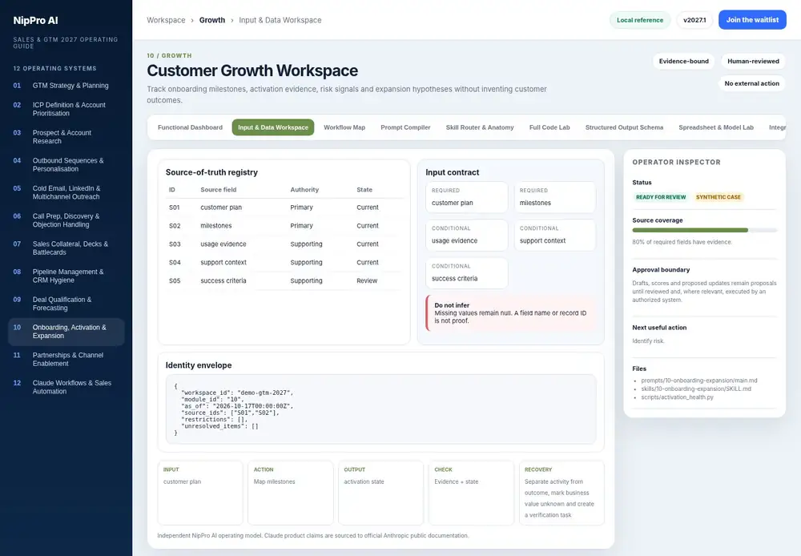Screen dimensions: 801x556
Task: Open Call Prep, Discovery & Objection Handling
Action: coord(66,220)
